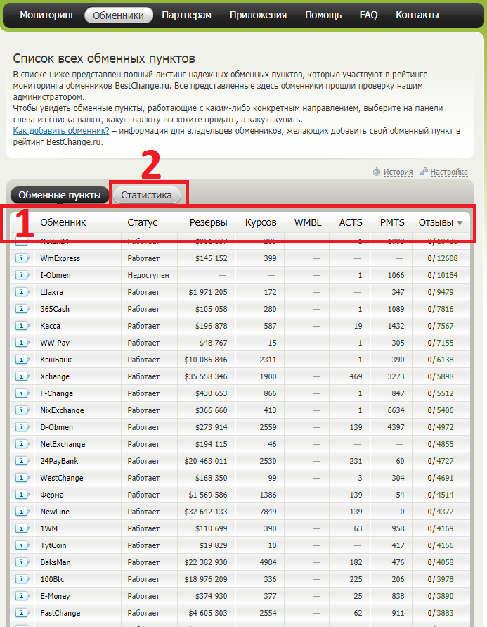The height and width of the screenshot is (627, 487).
Task: Click the Список всех обменных пунктов heading
Action: point(104,58)
